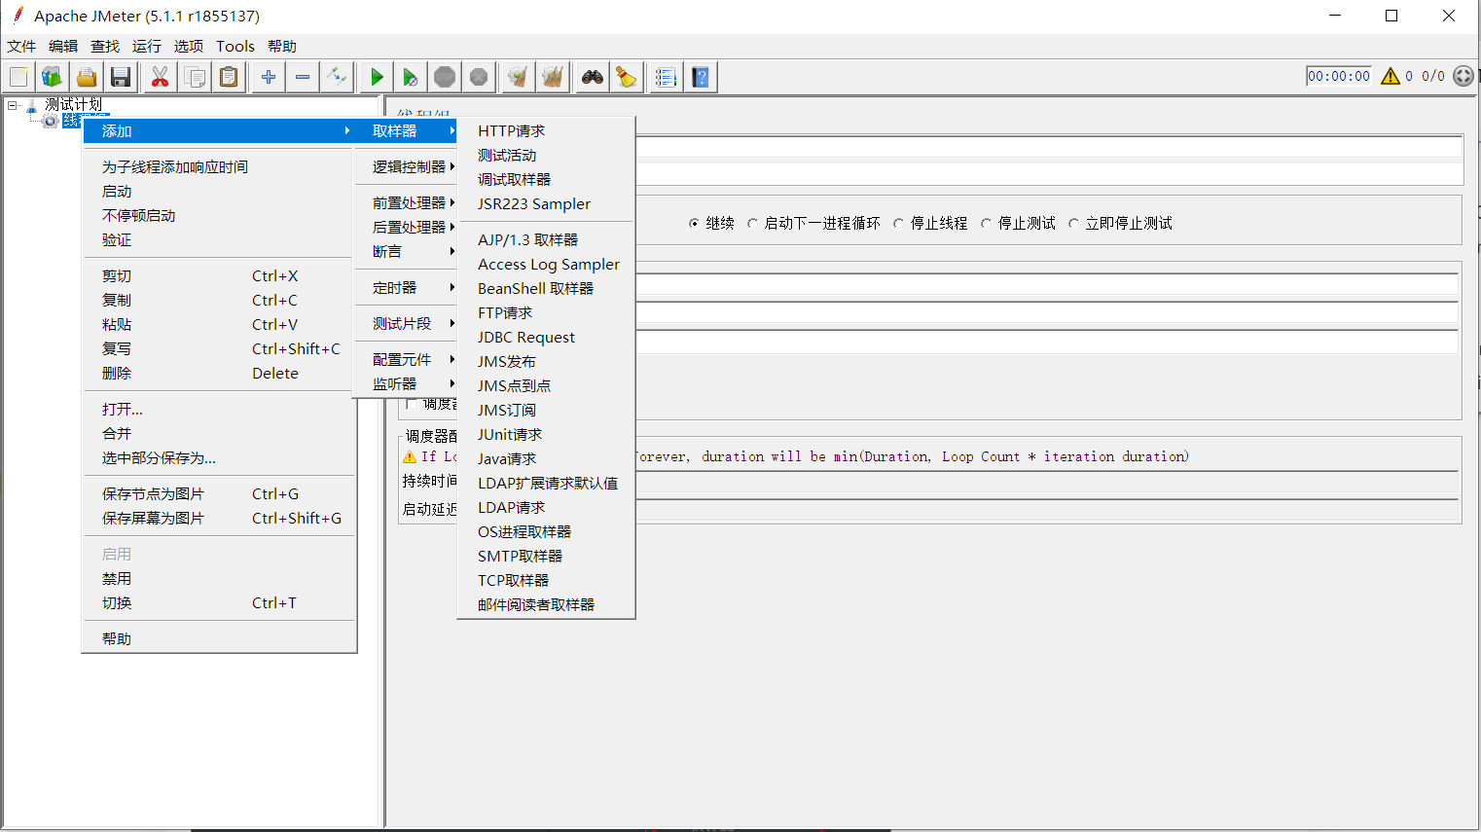Click the Toggle enable/disable toolbar icon
Screen dimensions: 1481x832
[337, 77]
